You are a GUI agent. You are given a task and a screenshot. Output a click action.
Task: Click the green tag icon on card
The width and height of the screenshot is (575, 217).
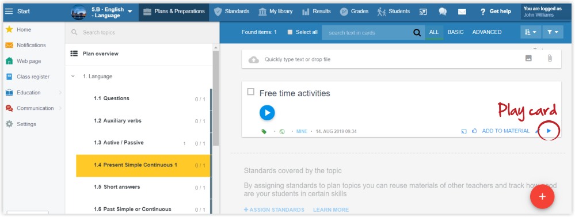(x=264, y=132)
